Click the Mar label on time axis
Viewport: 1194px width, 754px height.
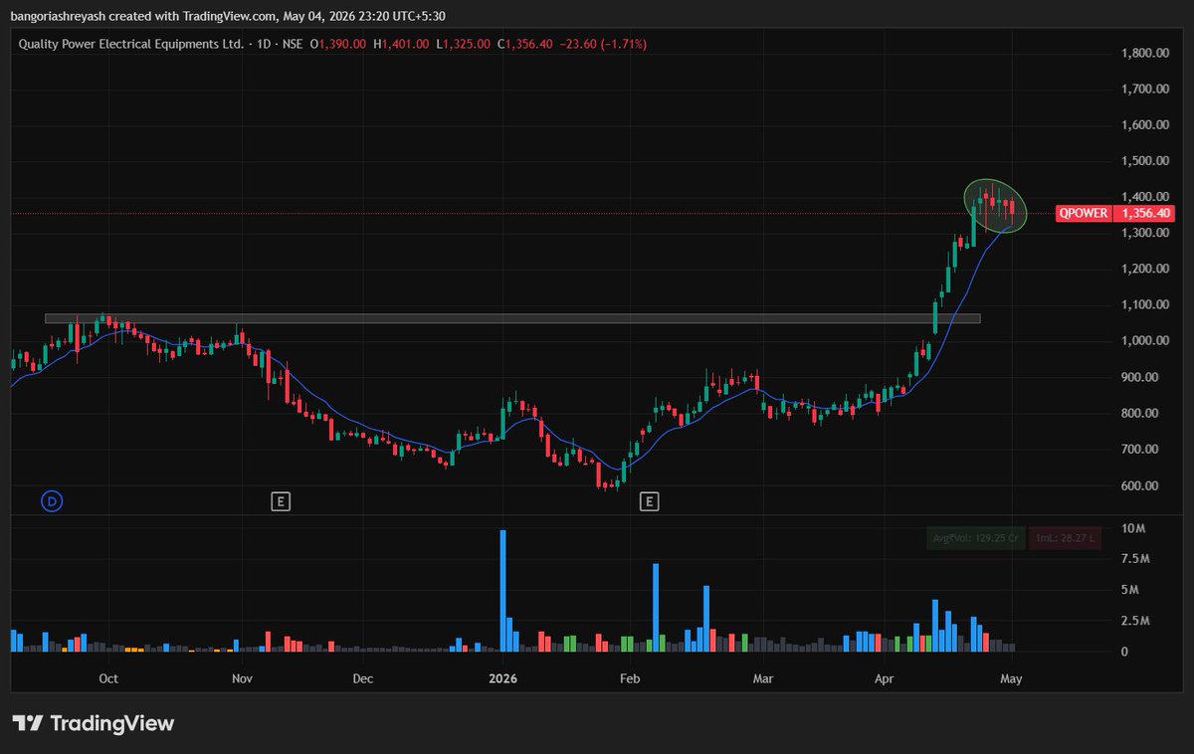[763, 679]
